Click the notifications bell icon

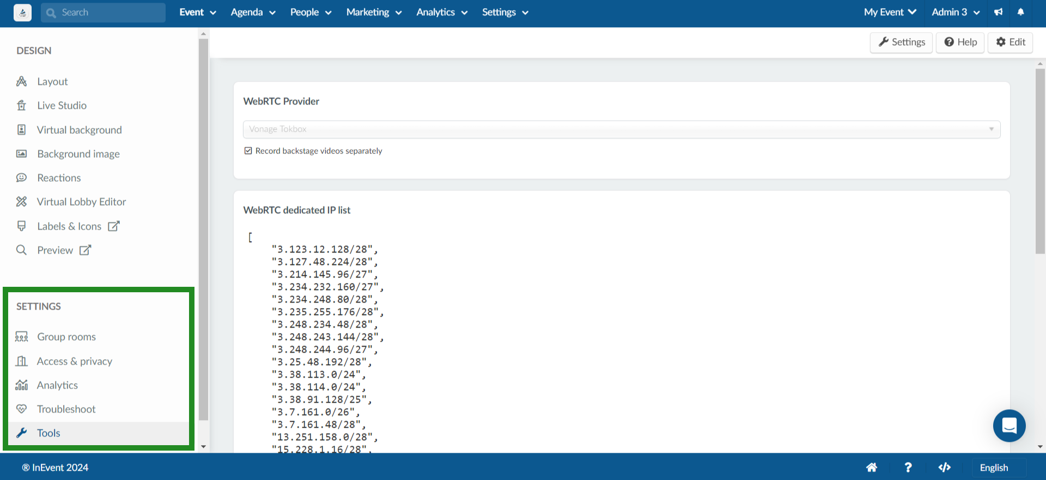point(1021,12)
